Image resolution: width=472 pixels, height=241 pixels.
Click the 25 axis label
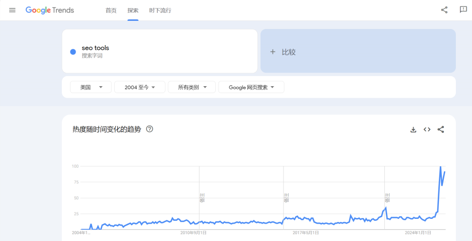coord(77,214)
